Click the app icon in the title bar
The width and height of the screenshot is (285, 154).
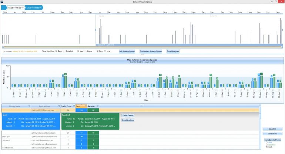[x=2, y=2]
